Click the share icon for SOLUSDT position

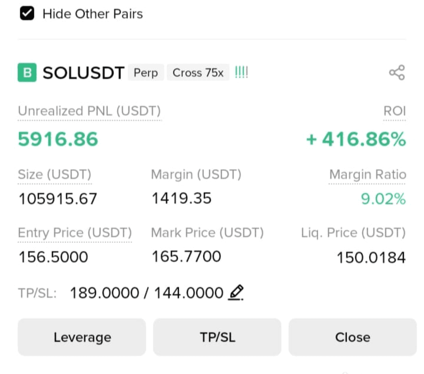tap(397, 73)
